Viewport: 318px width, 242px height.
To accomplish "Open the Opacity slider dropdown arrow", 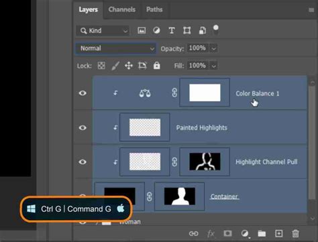I will pos(213,48).
